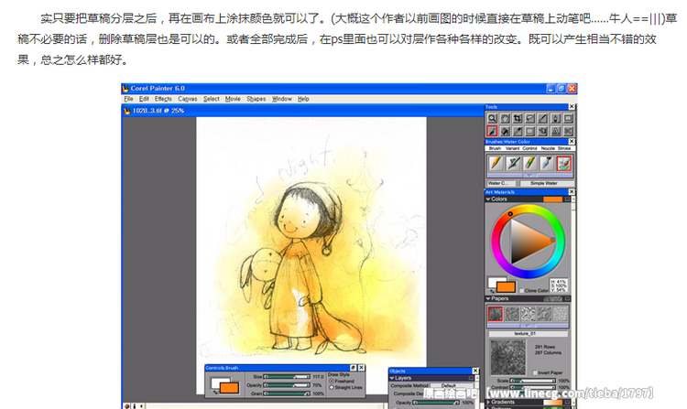
Task: Adjust the brush Grain slider
Action: tap(287, 393)
